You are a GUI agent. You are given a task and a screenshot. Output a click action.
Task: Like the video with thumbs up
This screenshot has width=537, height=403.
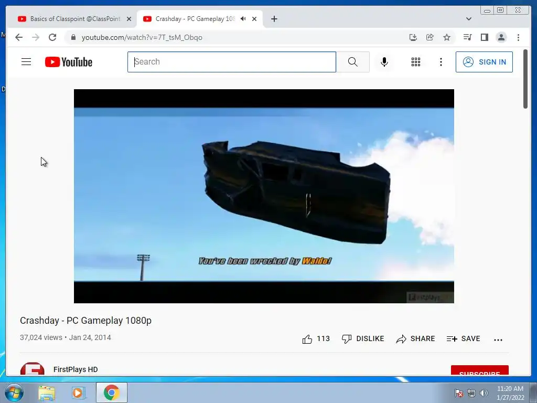315,339
